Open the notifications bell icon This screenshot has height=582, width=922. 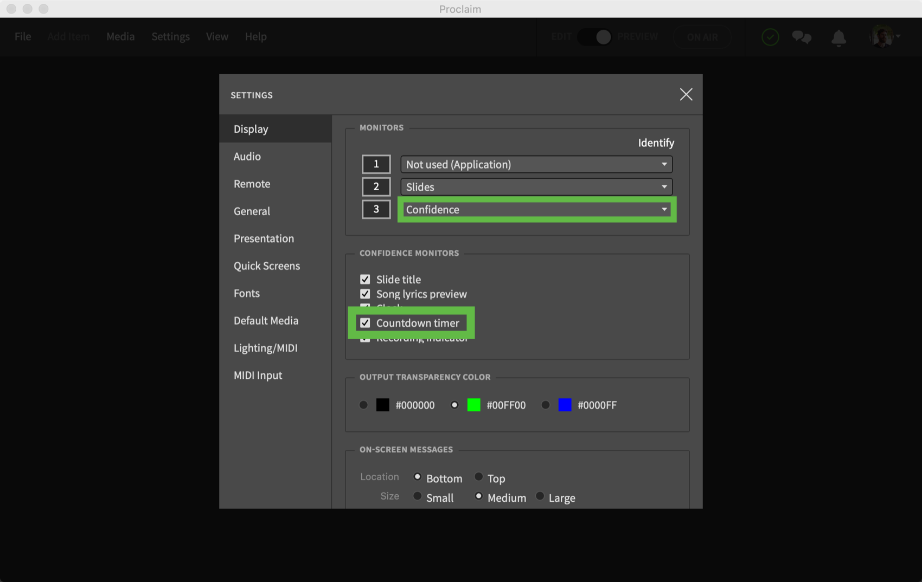pyautogui.click(x=838, y=37)
